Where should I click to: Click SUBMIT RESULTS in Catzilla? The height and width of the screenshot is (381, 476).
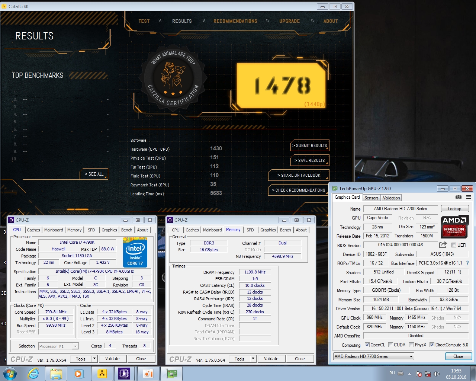pos(310,145)
